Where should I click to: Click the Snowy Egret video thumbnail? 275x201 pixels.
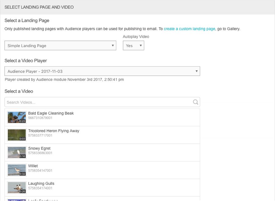pyautogui.click(x=17, y=153)
